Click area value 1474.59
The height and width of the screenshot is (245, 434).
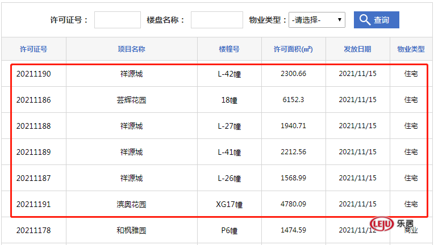[293, 230]
